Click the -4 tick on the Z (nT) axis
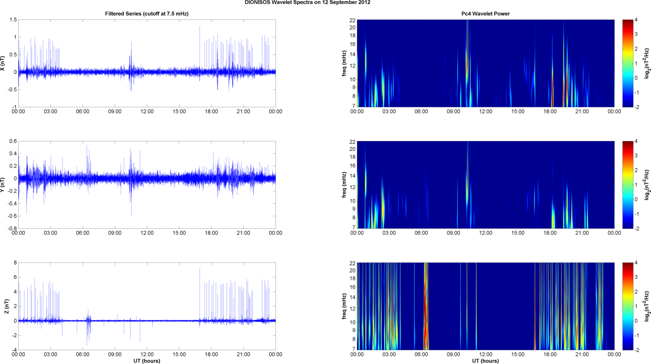The image size is (651, 364). 14,350
